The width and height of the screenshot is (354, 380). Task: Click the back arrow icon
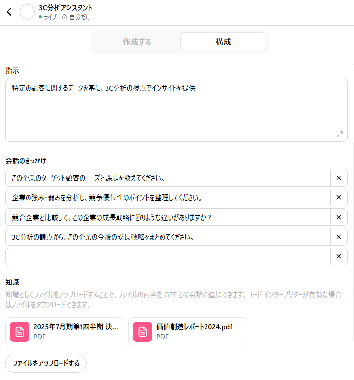(x=9, y=12)
